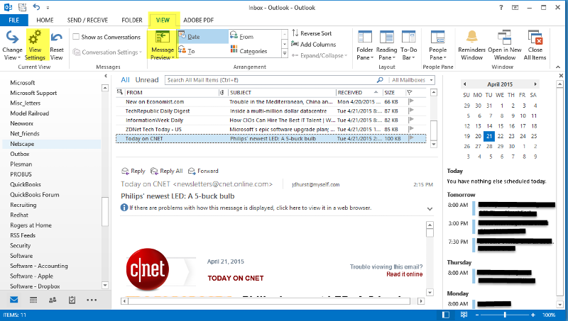This screenshot has height=321, width=568.
Task: Click Reply on the message
Action: coord(133,171)
